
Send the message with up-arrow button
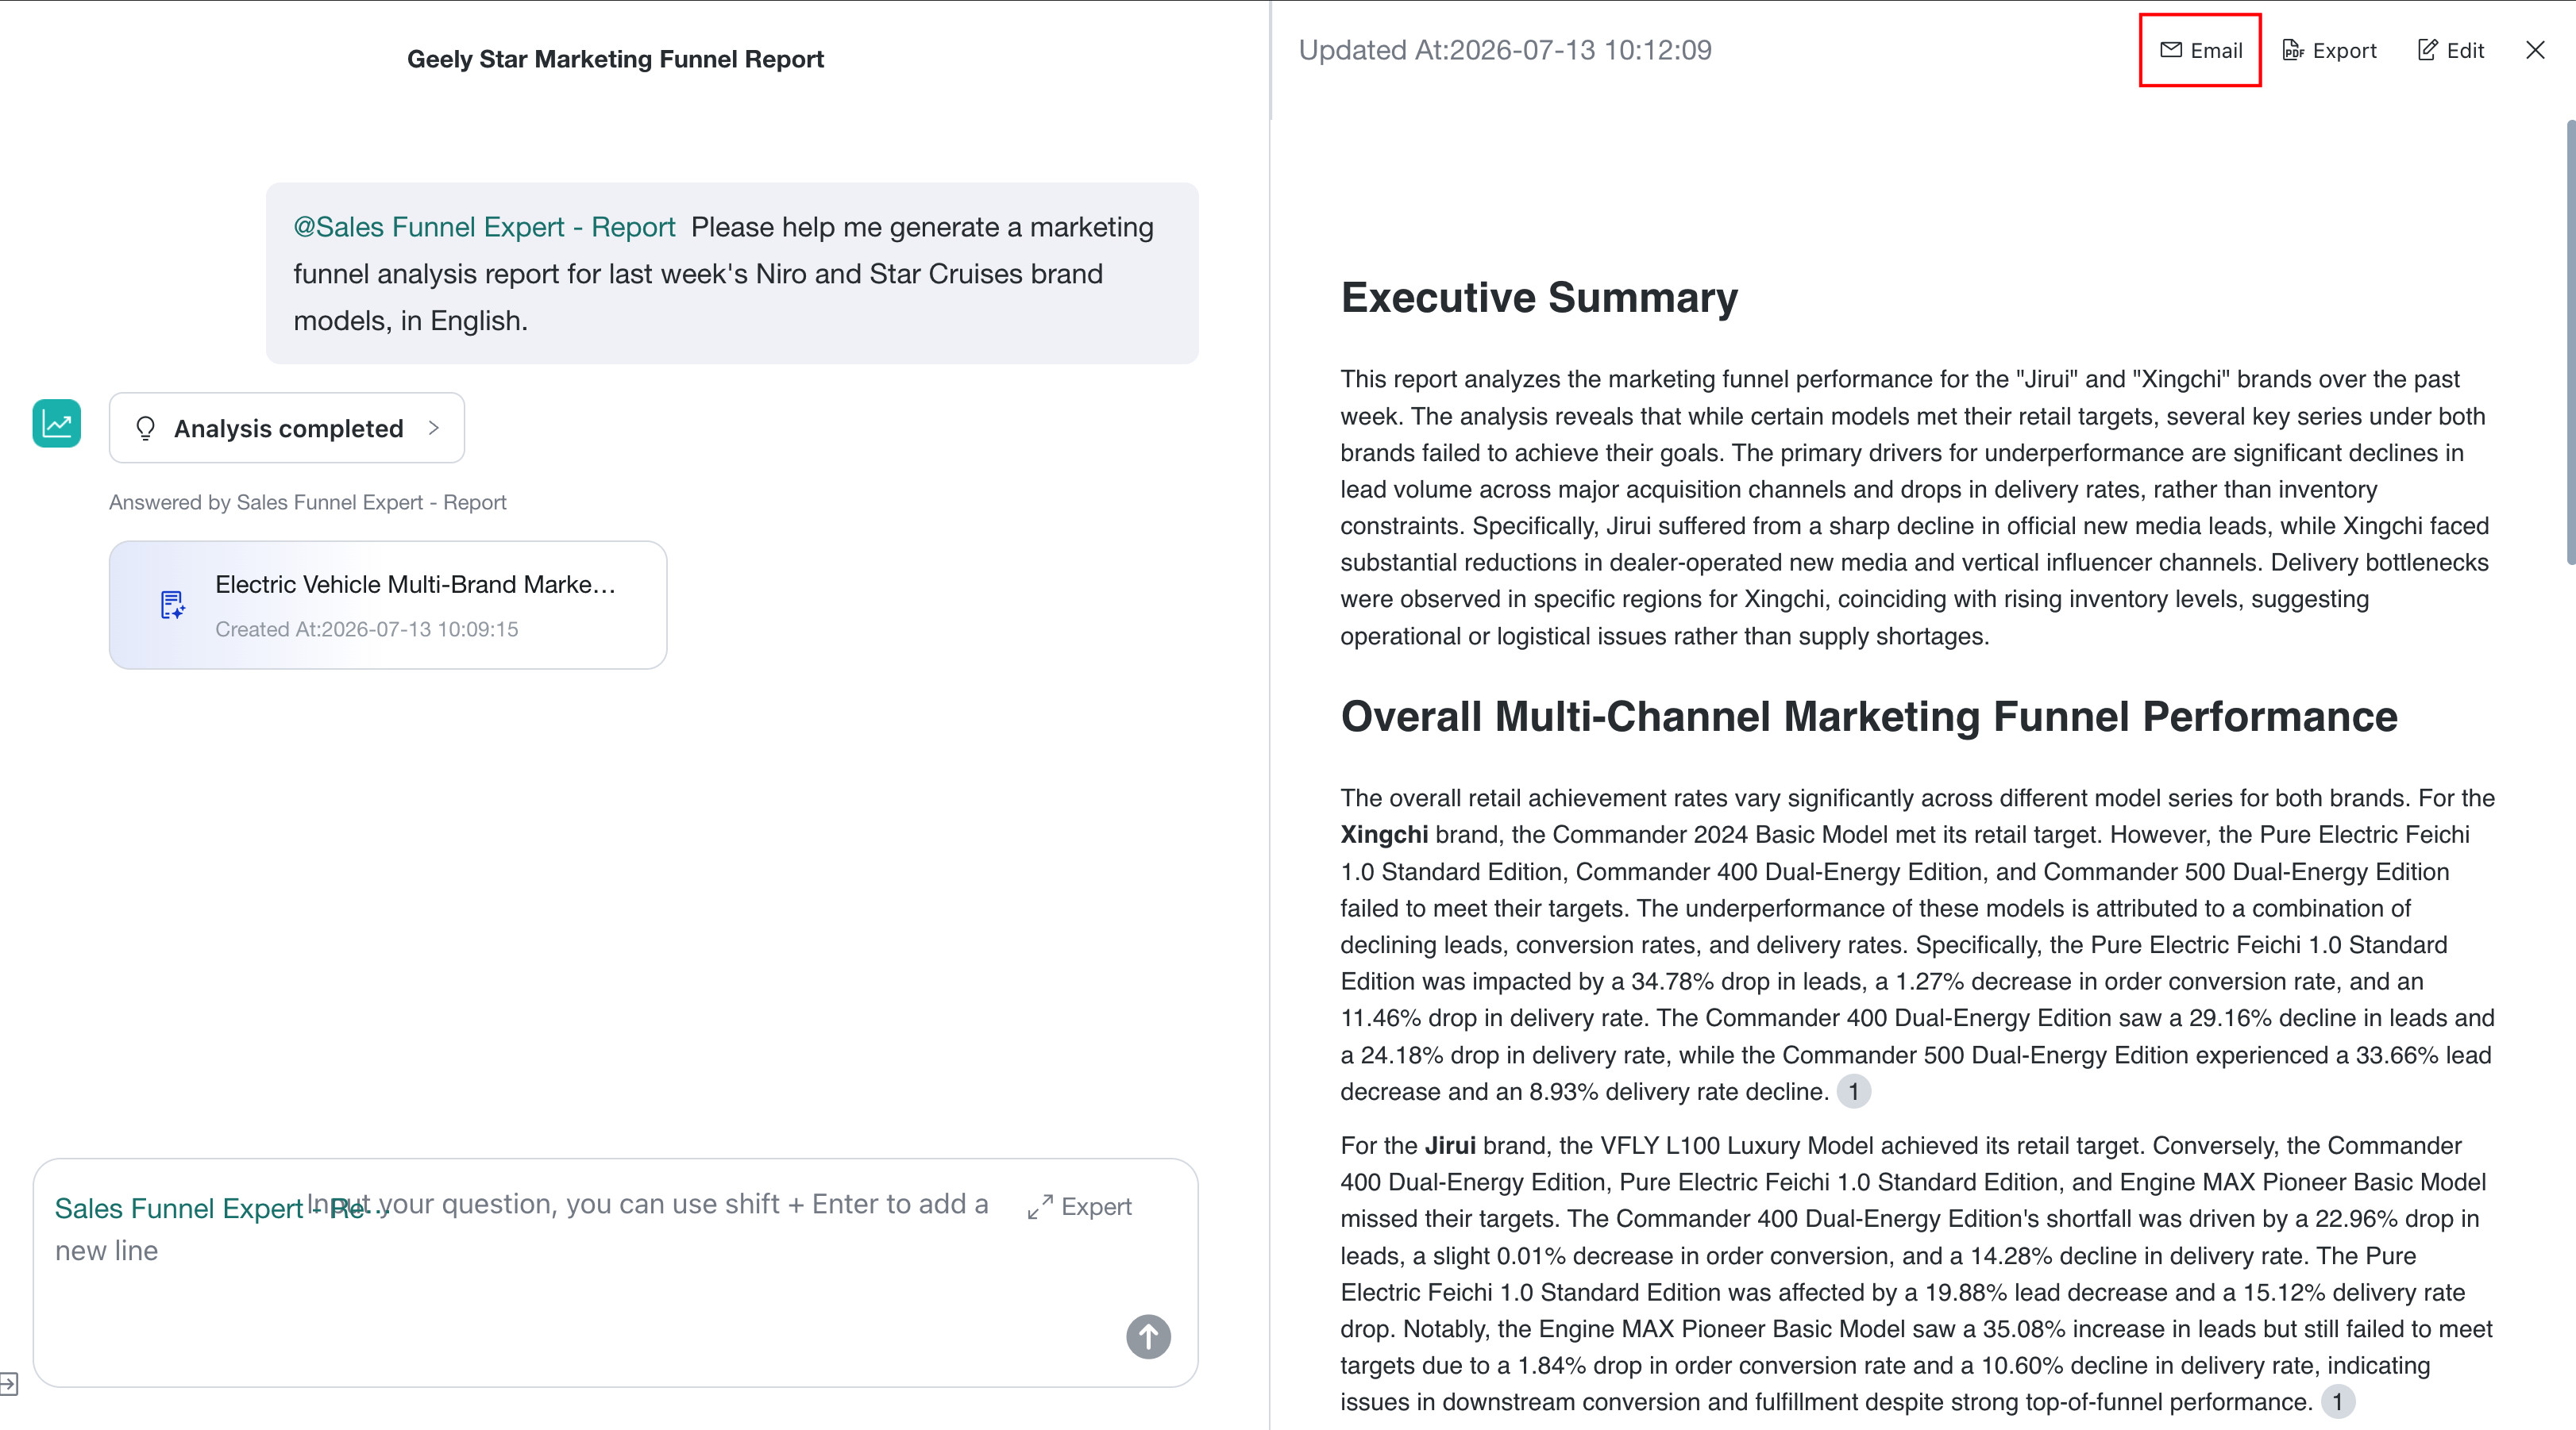1148,1336
